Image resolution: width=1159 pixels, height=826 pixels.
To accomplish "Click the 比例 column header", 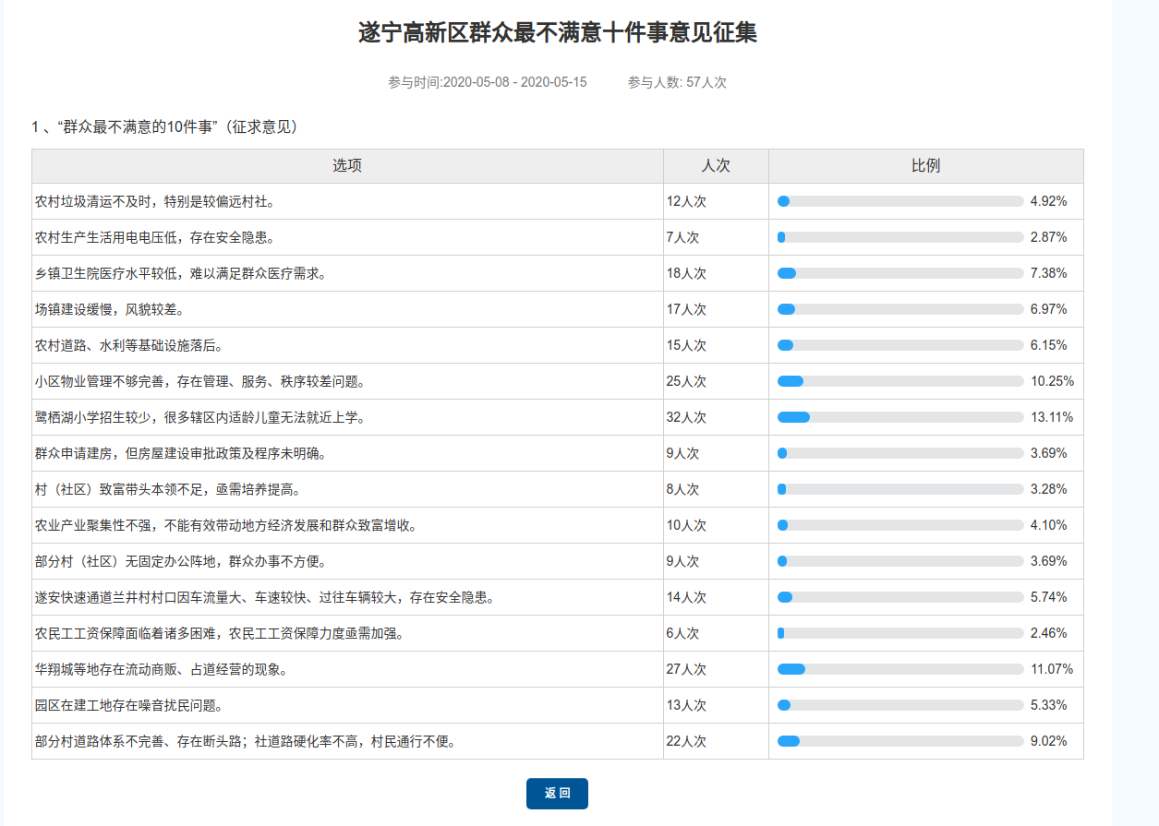I will [925, 166].
